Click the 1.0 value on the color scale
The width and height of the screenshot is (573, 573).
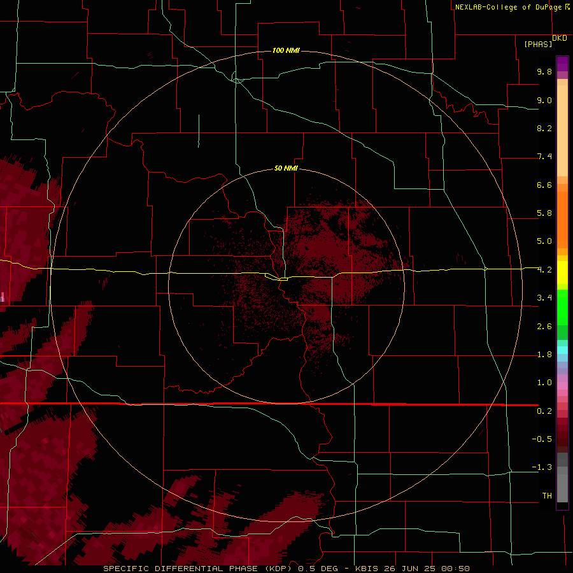[544, 383]
